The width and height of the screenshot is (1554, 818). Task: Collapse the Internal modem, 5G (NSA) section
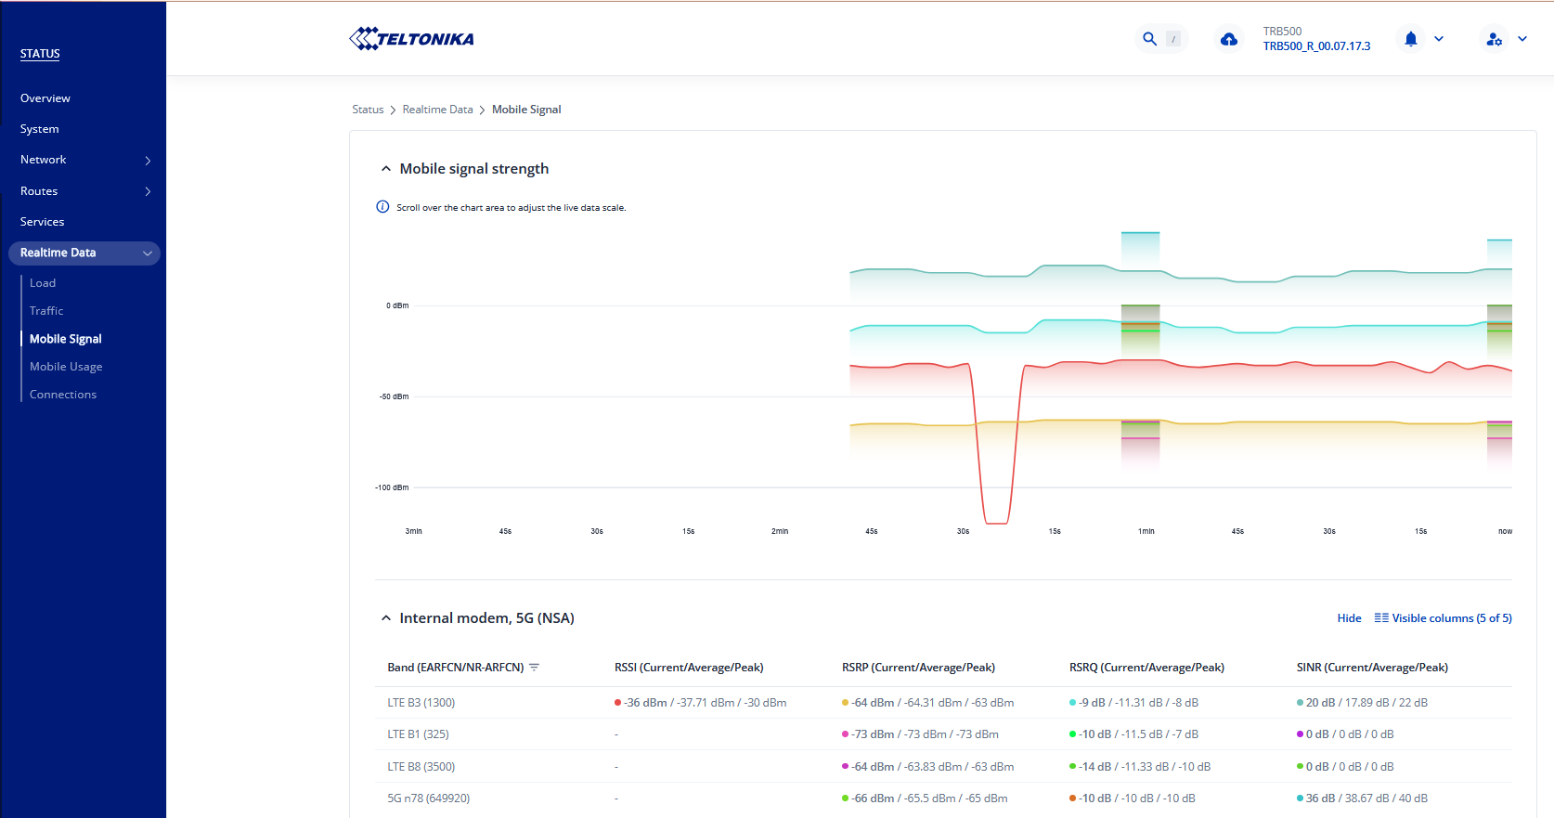point(386,618)
